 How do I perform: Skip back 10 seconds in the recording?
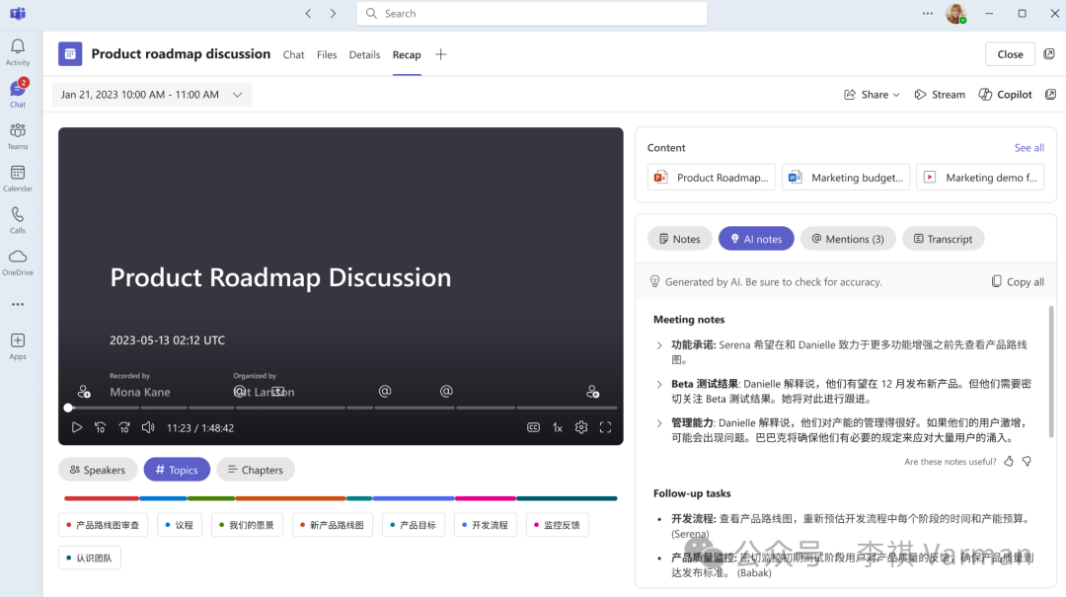(x=100, y=427)
